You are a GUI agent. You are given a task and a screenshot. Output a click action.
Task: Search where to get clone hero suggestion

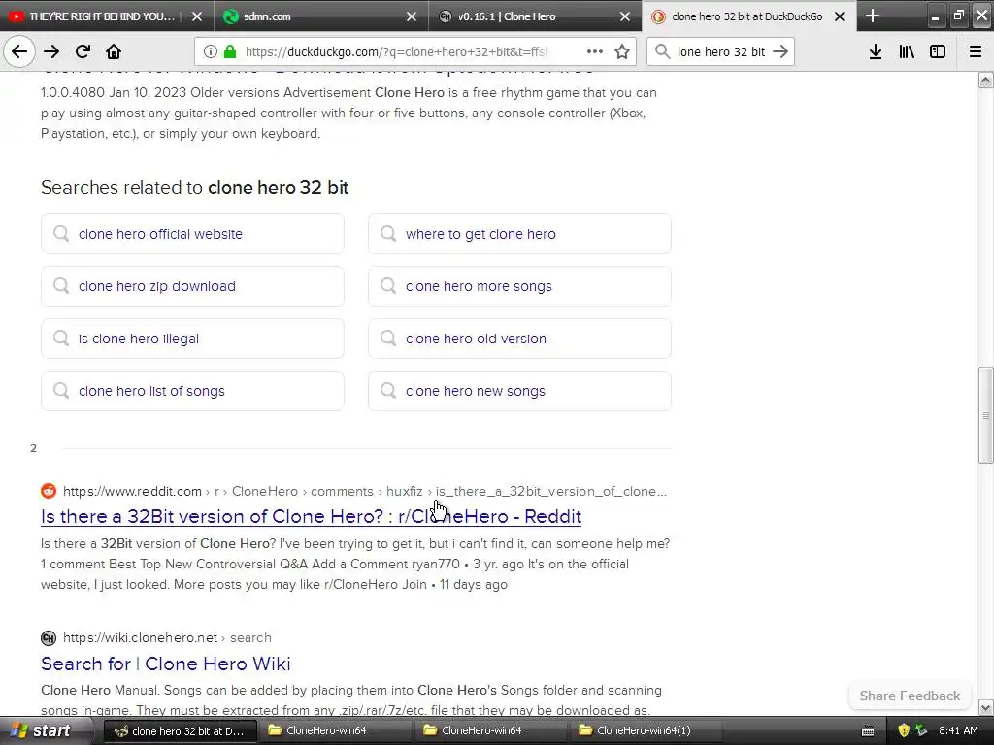(519, 234)
